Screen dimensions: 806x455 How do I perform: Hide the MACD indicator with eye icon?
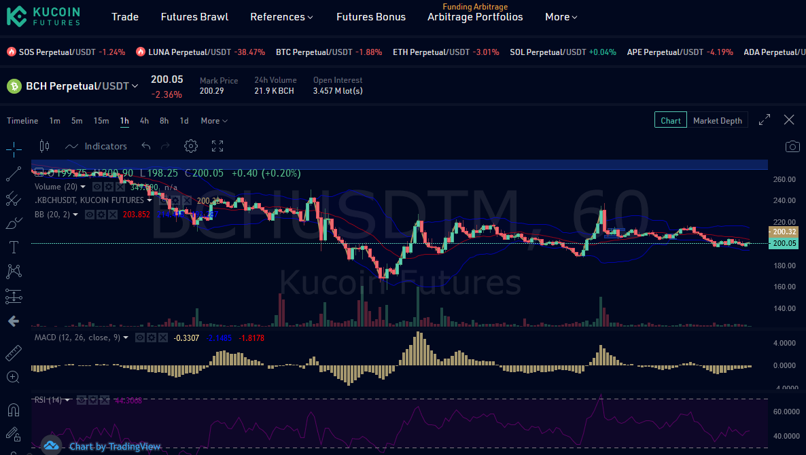[x=140, y=338]
